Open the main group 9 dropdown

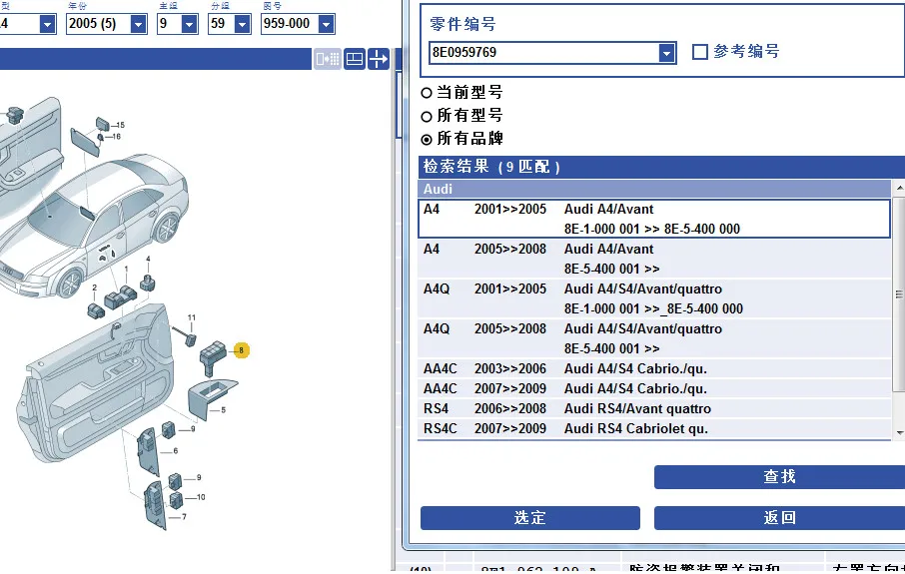coord(190,24)
